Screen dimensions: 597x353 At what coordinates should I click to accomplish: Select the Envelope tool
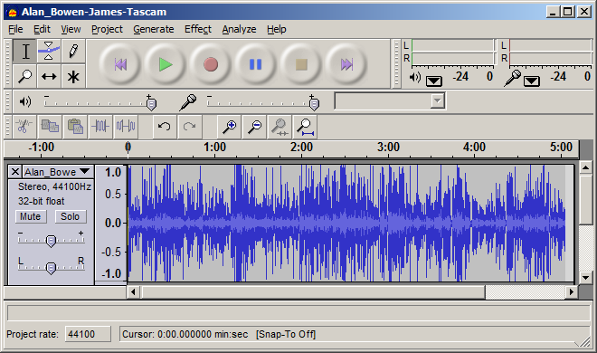[x=49, y=51]
